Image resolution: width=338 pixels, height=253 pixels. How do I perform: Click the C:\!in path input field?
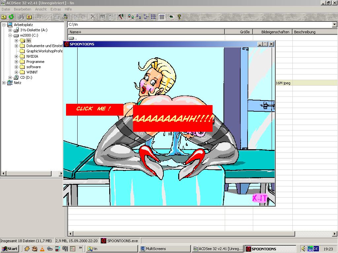point(200,24)
